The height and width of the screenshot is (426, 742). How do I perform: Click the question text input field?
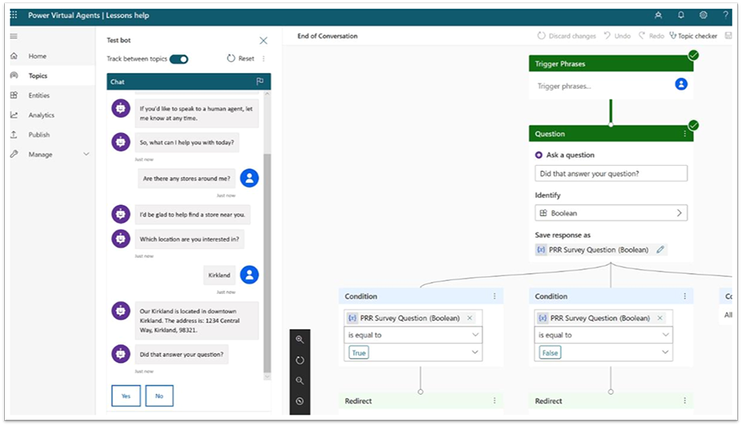click(611, 174)
